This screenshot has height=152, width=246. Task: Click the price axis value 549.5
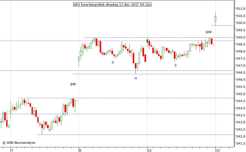pyautogui.click(x=241, y=30)
